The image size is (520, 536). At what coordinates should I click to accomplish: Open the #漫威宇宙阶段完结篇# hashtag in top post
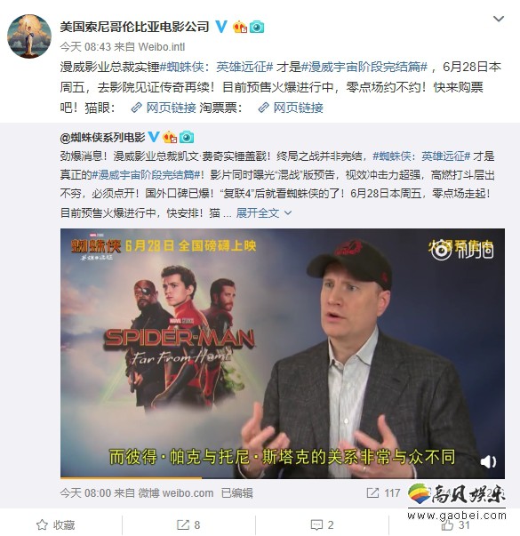[x=364, y=67]
